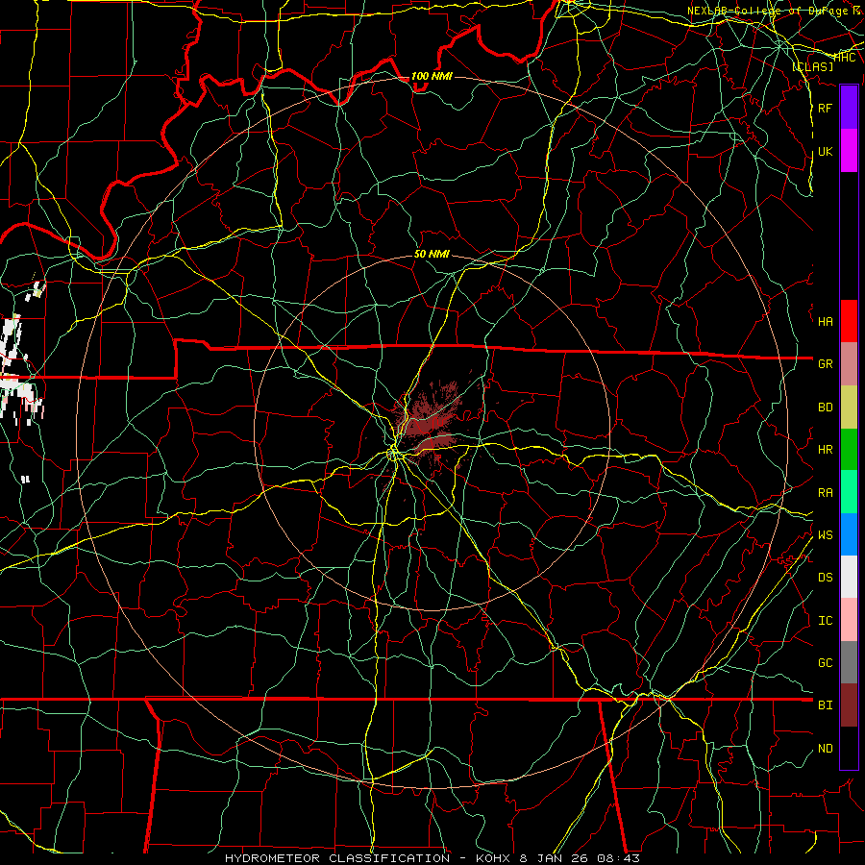Click the 'RF' legend label
Screen dimensions: 865x865
tap(826, 108)
